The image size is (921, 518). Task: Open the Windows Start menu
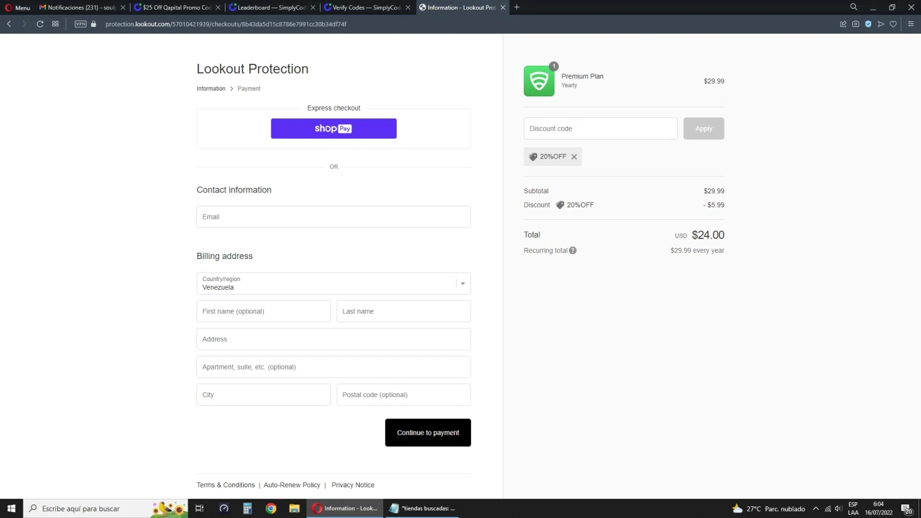11,508
